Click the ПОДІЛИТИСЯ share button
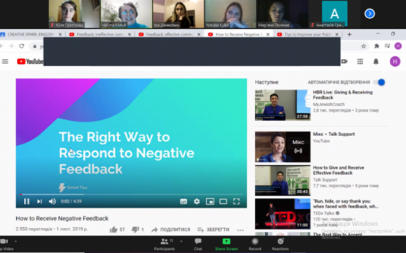This screenshot has width=406, height=253. coord(171,230)
